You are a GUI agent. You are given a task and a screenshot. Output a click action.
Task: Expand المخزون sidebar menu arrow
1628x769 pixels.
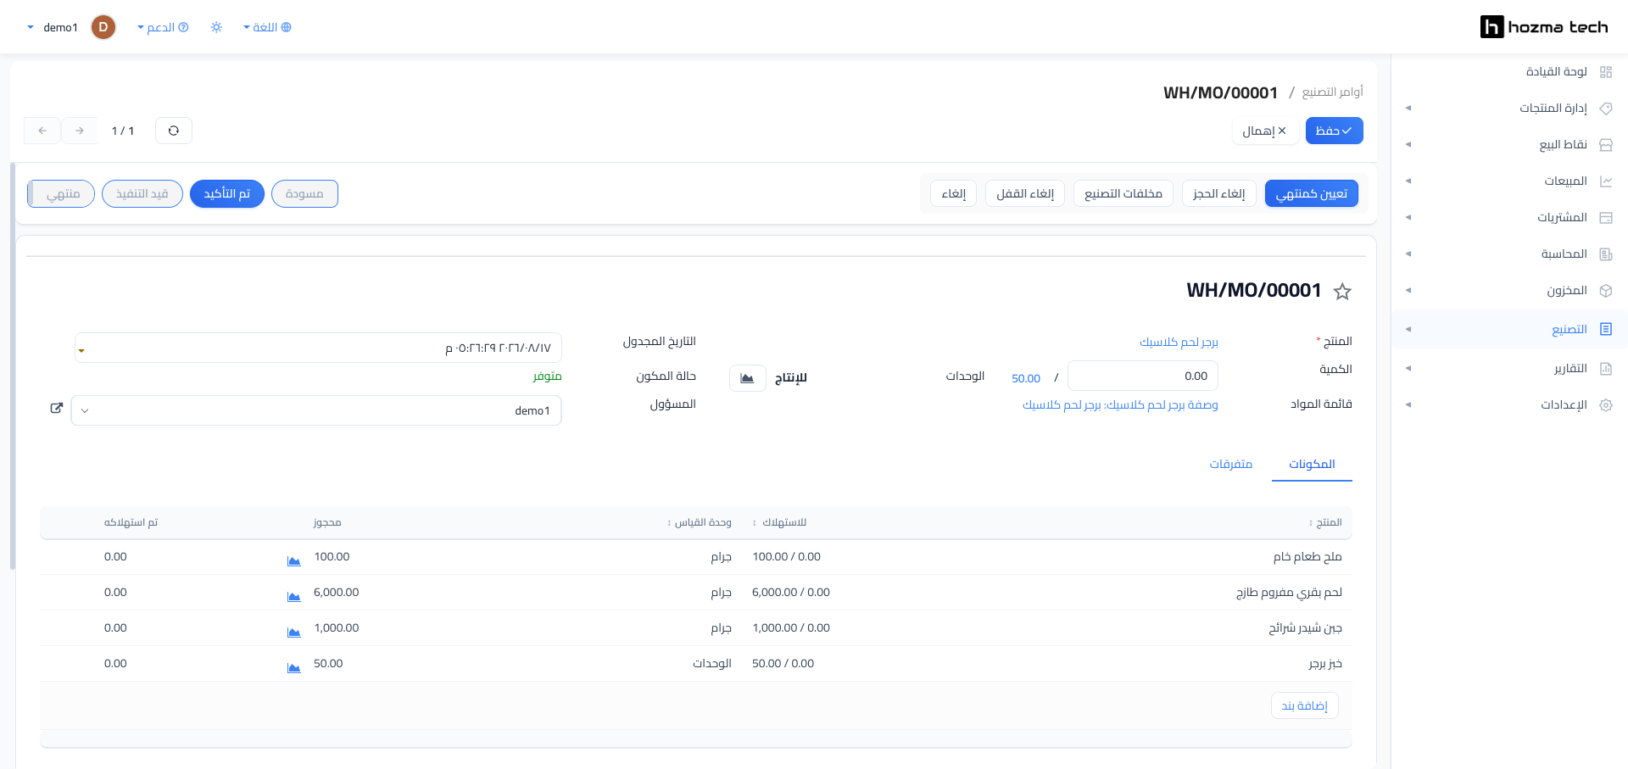click(x=1408, y=291)
